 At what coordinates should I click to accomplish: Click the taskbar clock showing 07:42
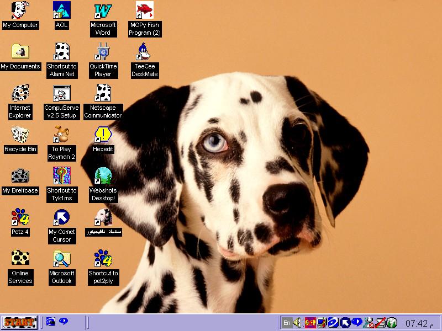pos(417,323)
